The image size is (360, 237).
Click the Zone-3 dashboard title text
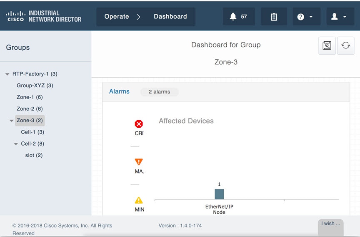pyautogui.click(x=226, y=62)
